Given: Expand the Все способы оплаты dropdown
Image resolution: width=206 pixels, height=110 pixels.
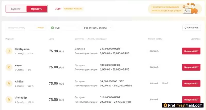Looking at the screenshot, I should (98, 28).
